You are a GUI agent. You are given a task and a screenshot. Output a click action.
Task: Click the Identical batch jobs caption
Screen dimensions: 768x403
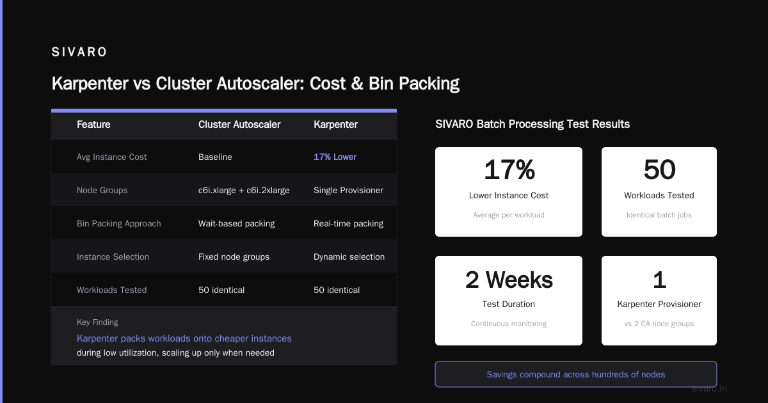pyautogui.click(x=659, y=215)
